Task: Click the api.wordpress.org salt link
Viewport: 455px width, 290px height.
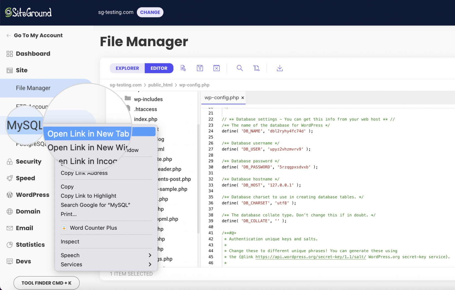Action: click(x=310, y=257)
